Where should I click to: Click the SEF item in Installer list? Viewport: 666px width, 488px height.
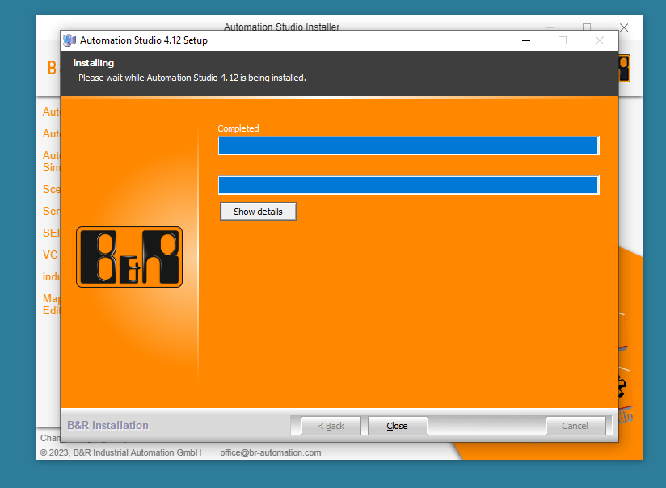pos(52,233)
